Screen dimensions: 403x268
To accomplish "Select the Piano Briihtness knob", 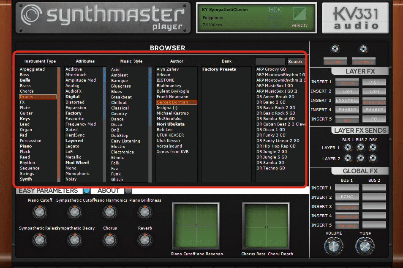I will click(145, 212).
